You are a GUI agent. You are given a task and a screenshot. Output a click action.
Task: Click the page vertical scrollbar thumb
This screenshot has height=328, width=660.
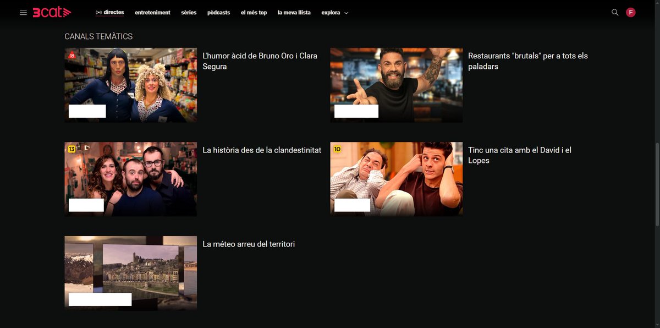[657, 184]
